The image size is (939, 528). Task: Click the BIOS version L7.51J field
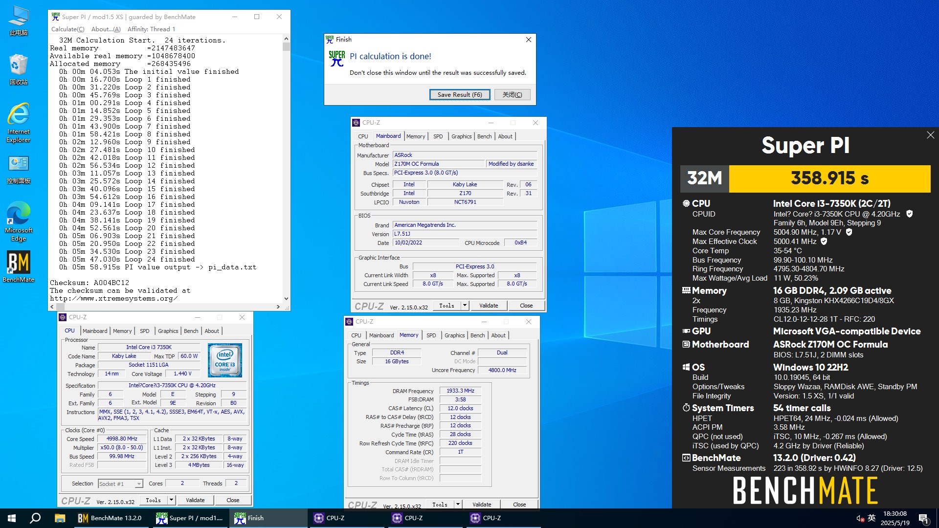(x=465, y=234)
